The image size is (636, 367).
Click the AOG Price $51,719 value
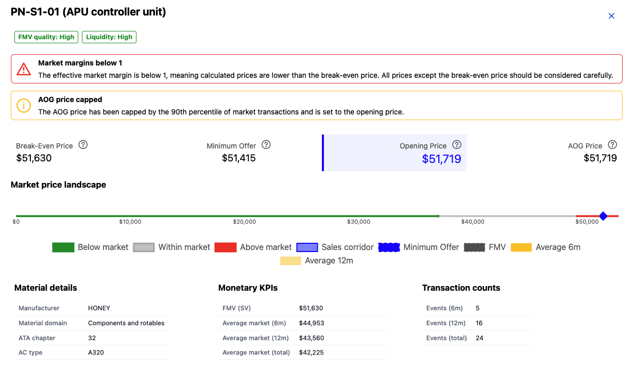(x=600, y=158)
